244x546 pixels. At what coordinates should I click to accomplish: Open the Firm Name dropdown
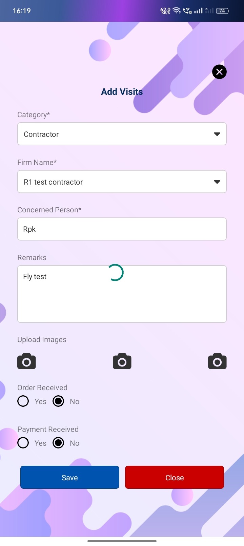[x=115, y=182]
